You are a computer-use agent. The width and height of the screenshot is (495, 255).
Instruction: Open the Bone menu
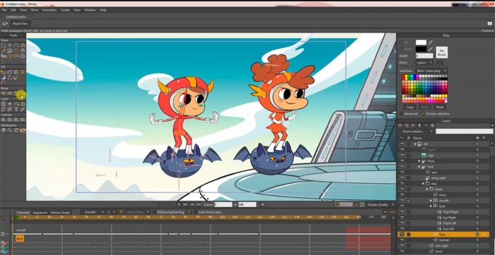coord(35,10)
